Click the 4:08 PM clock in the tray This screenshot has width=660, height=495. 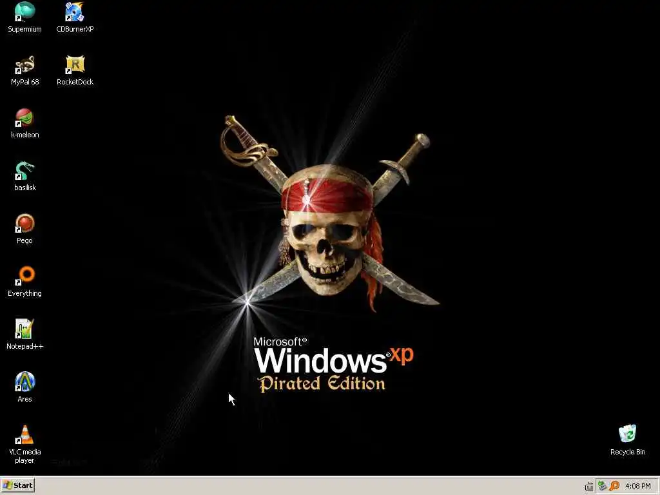[x=638, y=486]
